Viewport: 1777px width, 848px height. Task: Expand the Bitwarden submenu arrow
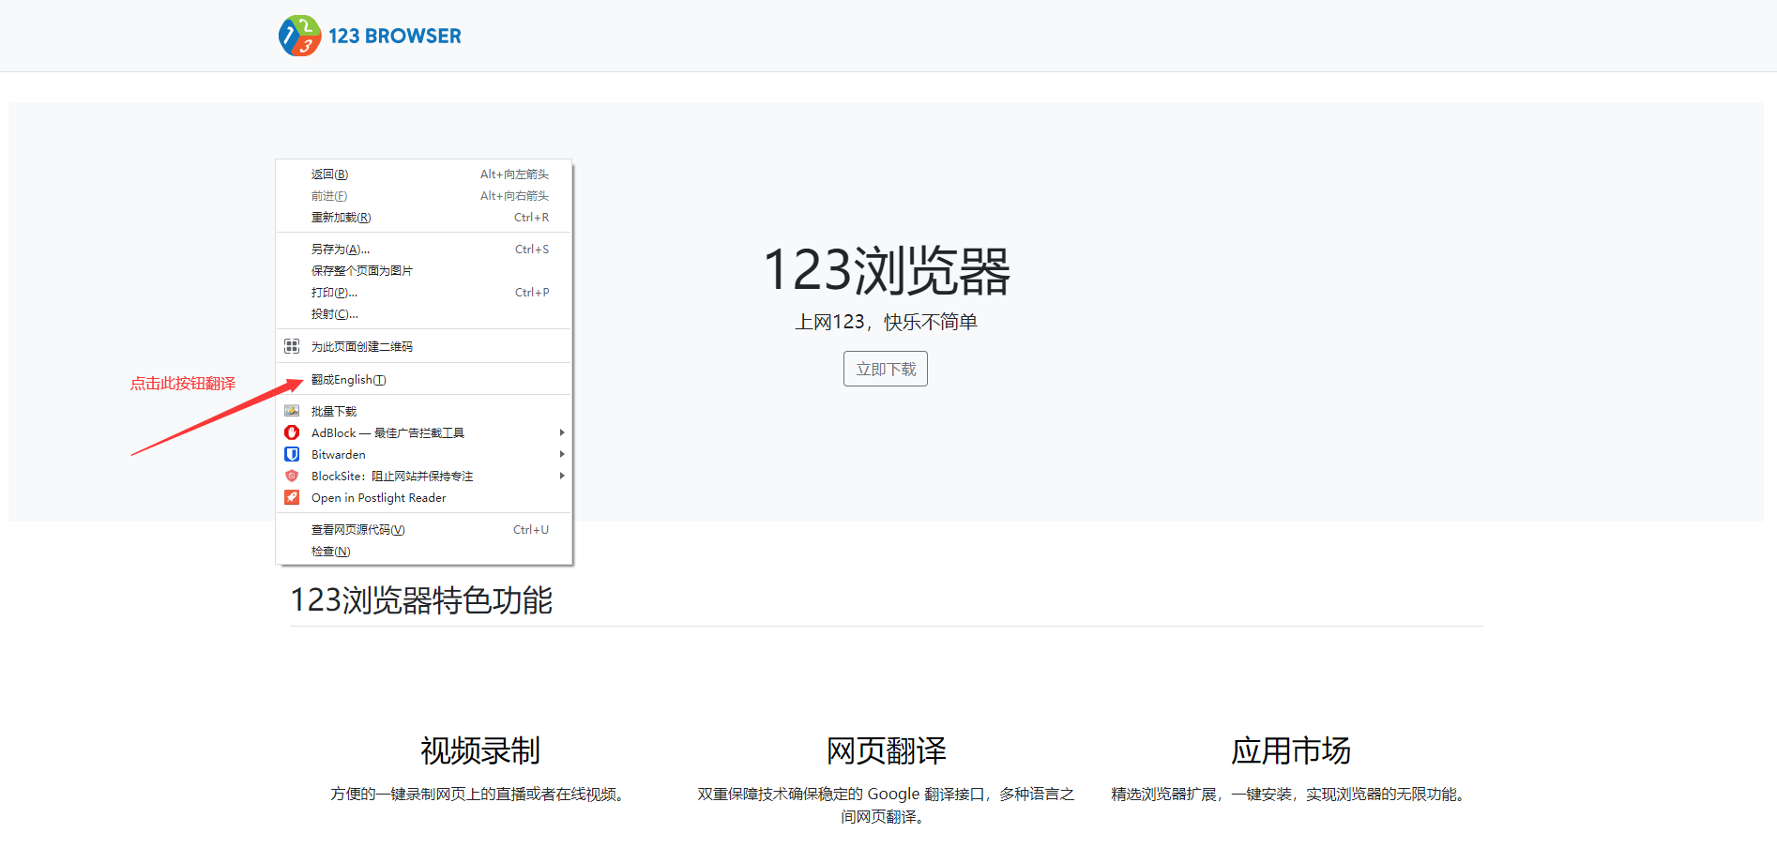561,454
